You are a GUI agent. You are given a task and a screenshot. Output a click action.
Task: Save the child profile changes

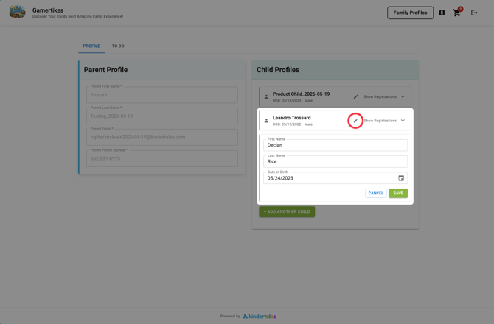click(x=398, y=193)
